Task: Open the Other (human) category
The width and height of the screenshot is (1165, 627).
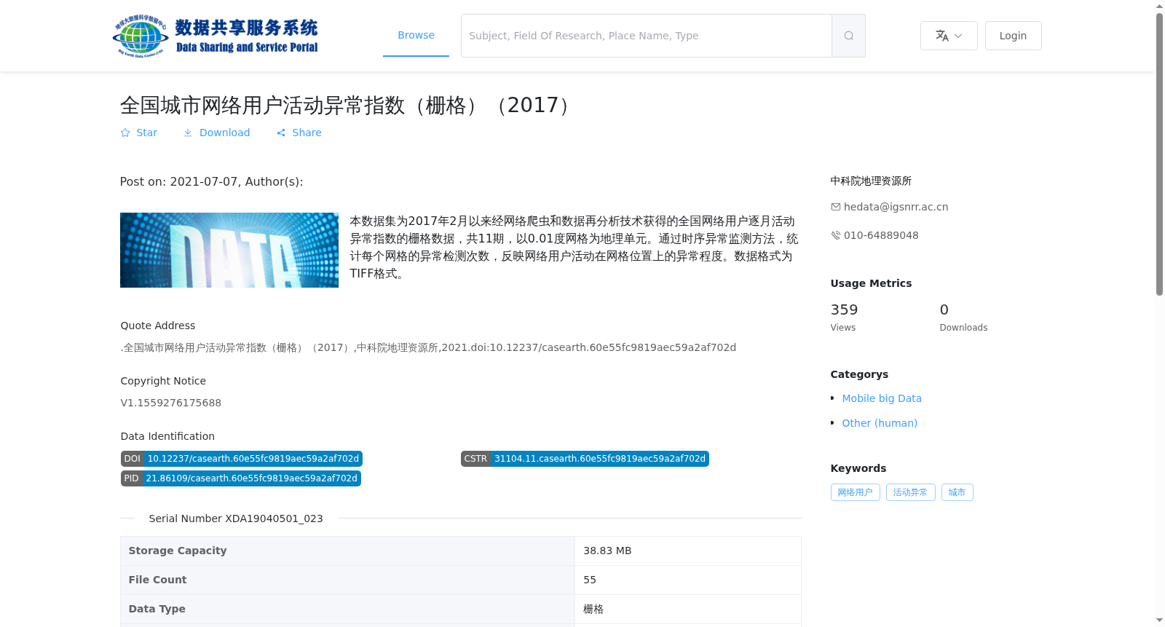Action: [880, 423]
